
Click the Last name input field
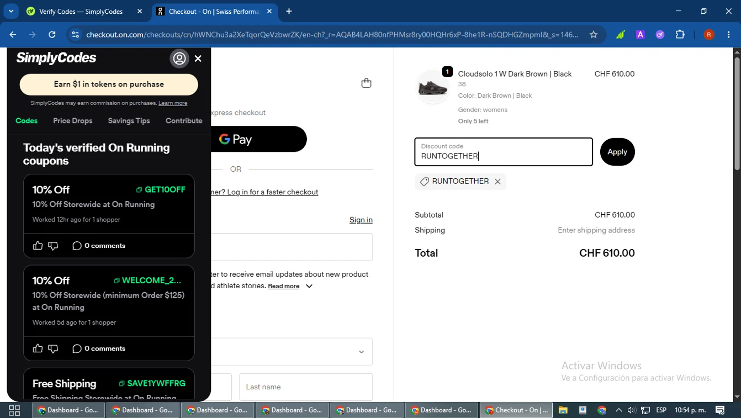coord(306,387)
